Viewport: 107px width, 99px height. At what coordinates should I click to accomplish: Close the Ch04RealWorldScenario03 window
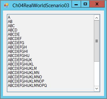point(97,4)
